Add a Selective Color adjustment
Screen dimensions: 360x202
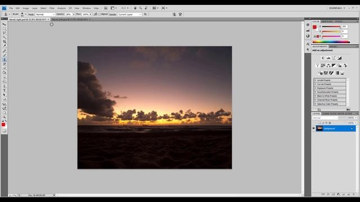click(x=343, y=73)
